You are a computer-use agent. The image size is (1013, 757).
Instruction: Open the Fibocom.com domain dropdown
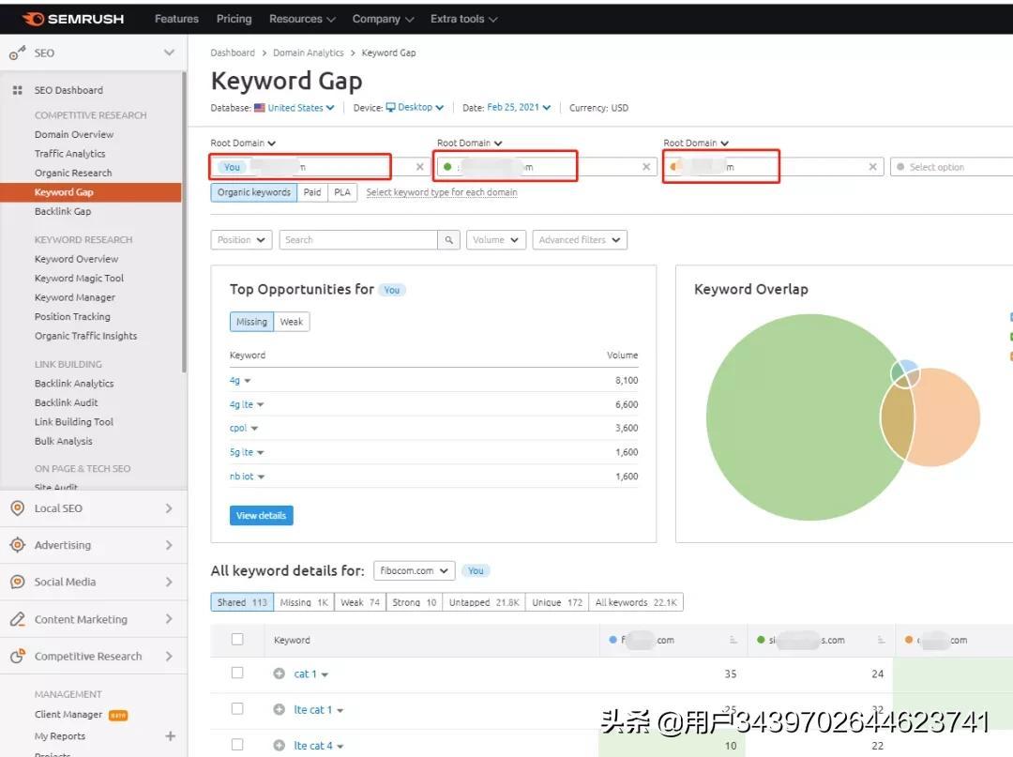(x=415, y=571)
